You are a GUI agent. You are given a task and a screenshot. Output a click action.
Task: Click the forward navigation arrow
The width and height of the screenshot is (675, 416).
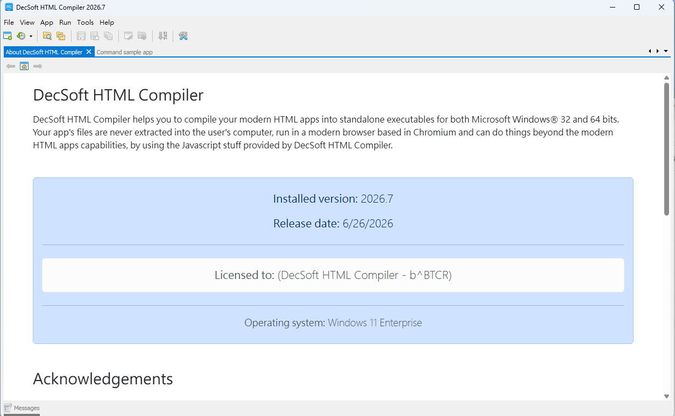(38, 66)
